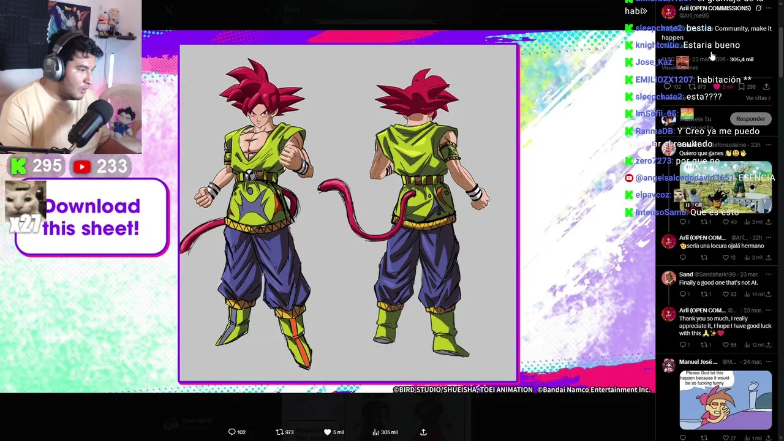This screenshot has height=441, width=784.
Task: Click repost icon showing 973 under image
Action: pyautogui.click(x=280, y=432)
